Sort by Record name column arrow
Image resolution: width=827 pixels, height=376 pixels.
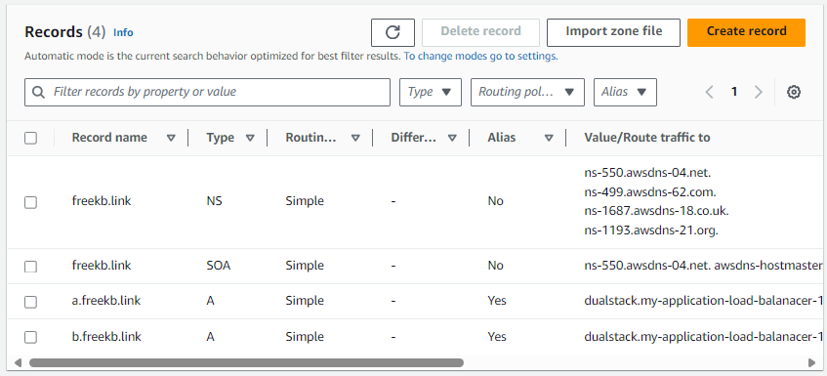(171, 138)
